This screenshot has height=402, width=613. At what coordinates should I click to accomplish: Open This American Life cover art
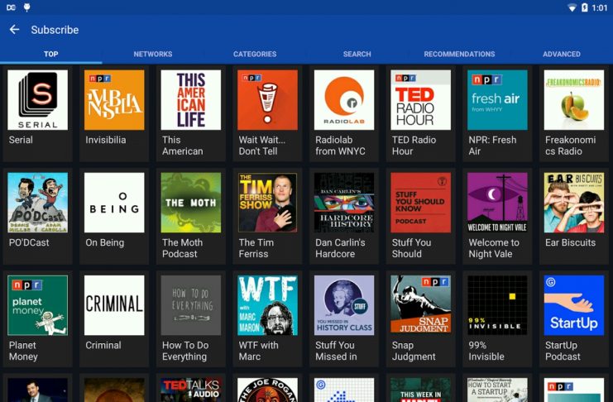(x=191, y=100)
